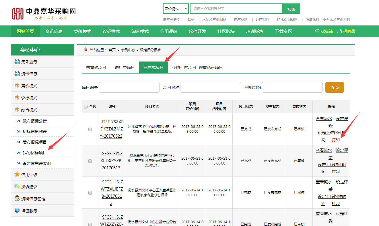This screenshot has height=226, width=379.
Task: Switch to the 进行中项目 tab
Action: point(125,68)
